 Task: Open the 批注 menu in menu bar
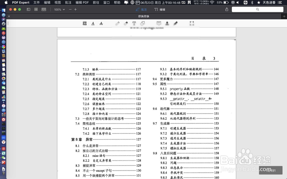[x=68, y=2]
